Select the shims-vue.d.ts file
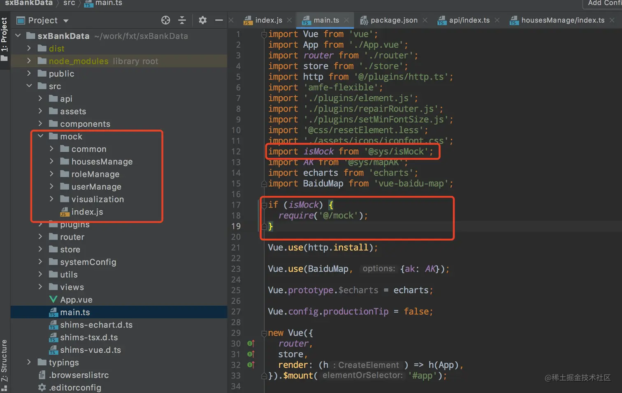622x393 pixels. tap(85, 350)
